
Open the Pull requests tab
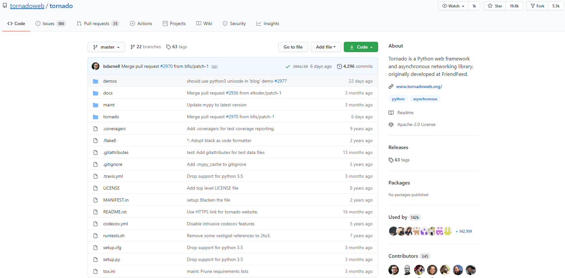[x=98, y=23]
